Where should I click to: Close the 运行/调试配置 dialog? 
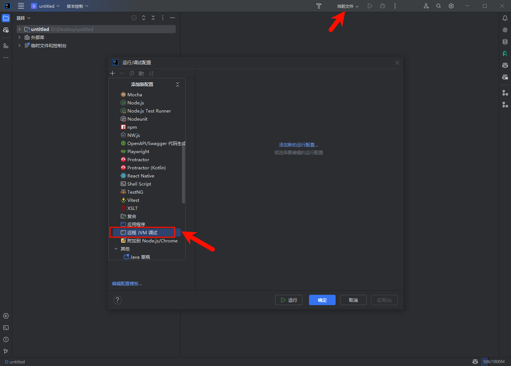pyautogui.click(x=397, y=63)
